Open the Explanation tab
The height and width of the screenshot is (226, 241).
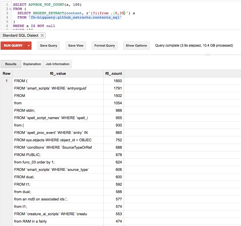32,64
